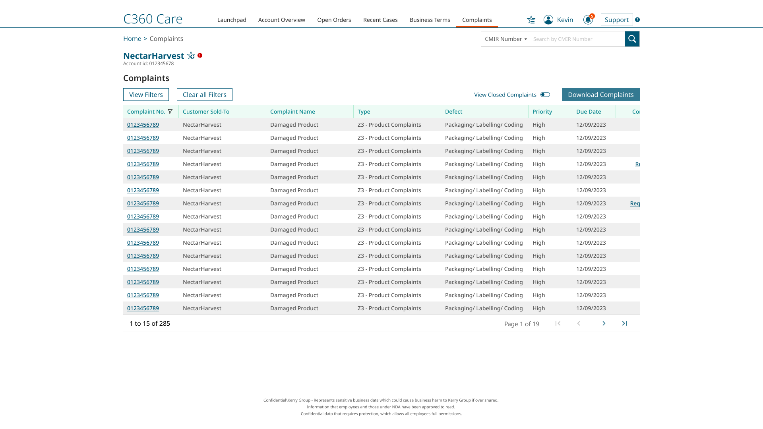The height and width of the screenshot is (429, 763).
Task: Focus the Search by CMIR Number field
Action: point(576,39)
